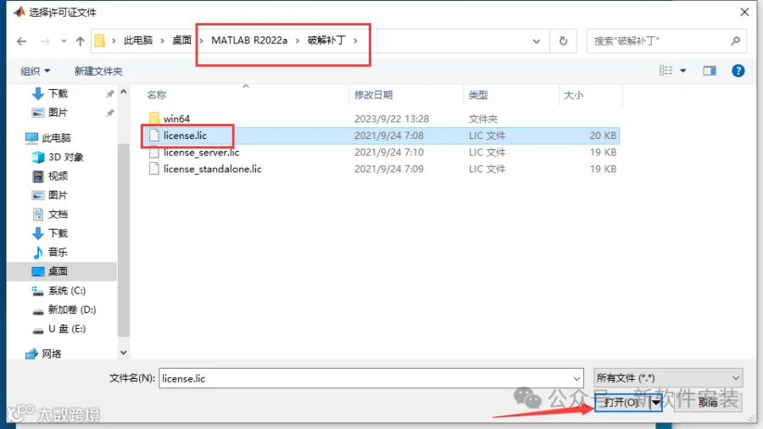Select pinned 图片 in quick access
The width and height of the screenshot is (763, 429).
click(58, 113)
